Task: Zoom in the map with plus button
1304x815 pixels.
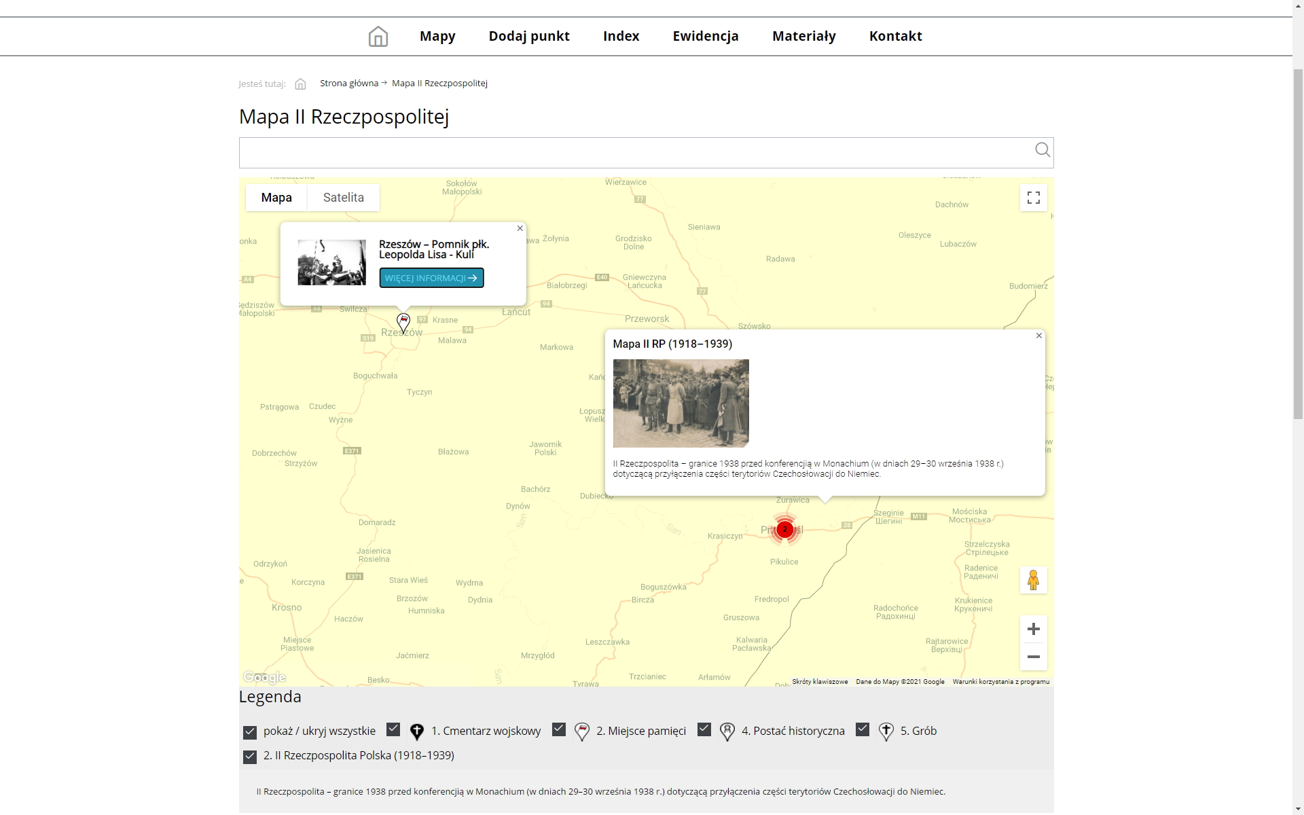Action: point(1033,629)
